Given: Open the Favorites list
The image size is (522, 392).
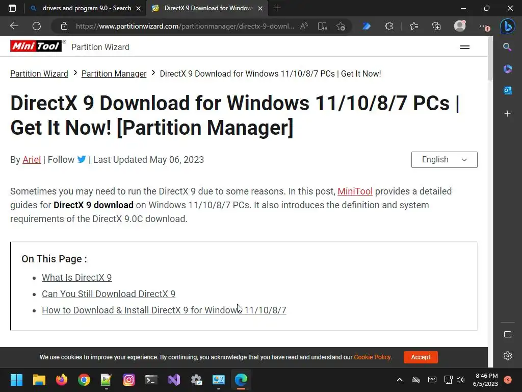Looking at the screenshot, I should click(414, 26).
